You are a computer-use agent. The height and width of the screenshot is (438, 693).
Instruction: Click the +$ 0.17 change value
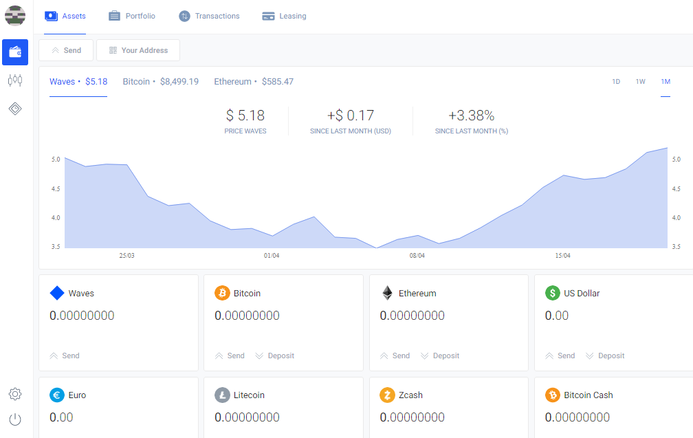351,116
